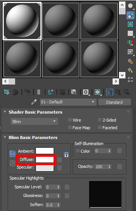The image size is (136, 211).
Task: Open material editor Options icon
Action: pos(130,61)
